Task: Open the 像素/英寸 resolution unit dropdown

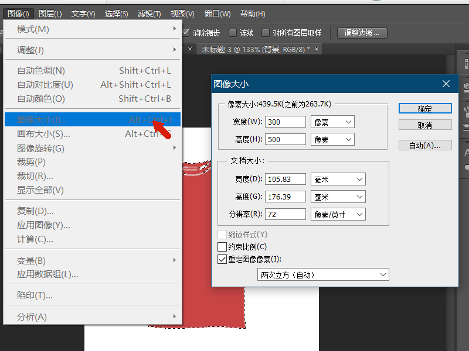Action: pos(338,214)
